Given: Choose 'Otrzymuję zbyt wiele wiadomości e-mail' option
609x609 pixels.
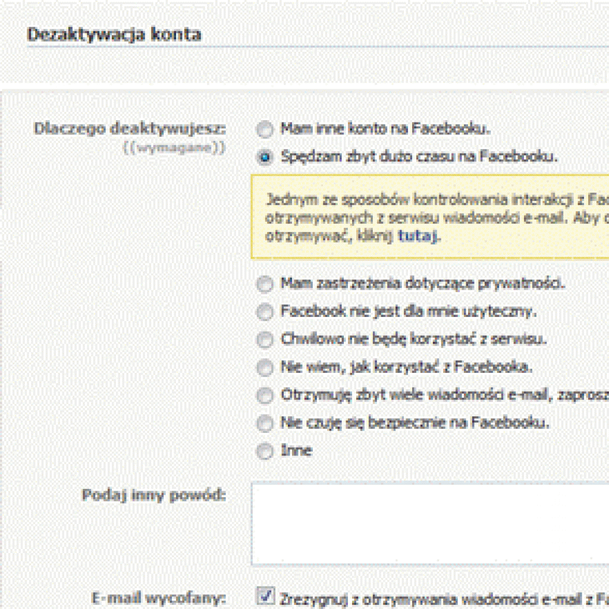Looking at the screenshot, I should click(x=265, y=395).
